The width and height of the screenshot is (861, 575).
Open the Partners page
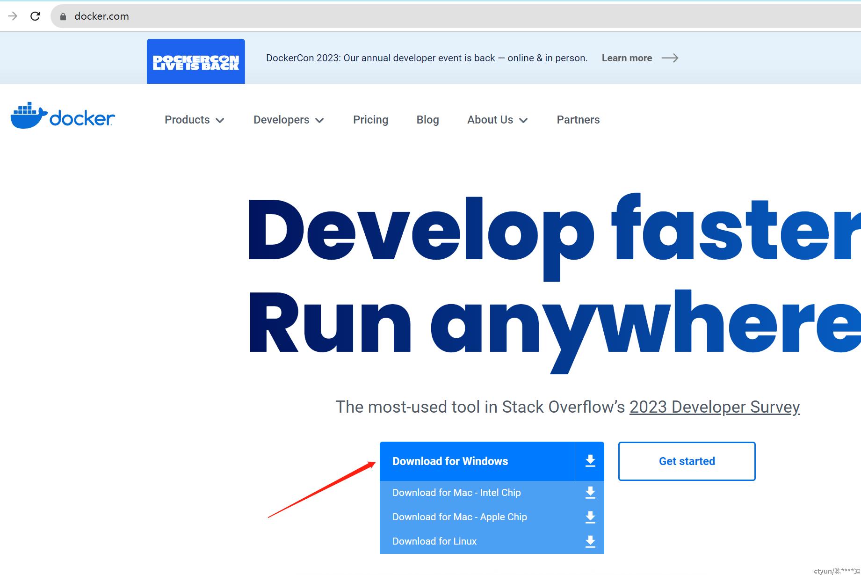[578, 120]
